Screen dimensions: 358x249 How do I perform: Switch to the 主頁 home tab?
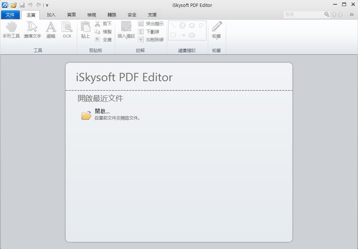pos(31,15)
